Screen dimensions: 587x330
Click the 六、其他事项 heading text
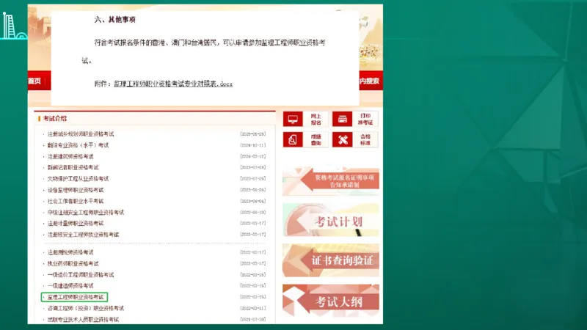point(115,20)
